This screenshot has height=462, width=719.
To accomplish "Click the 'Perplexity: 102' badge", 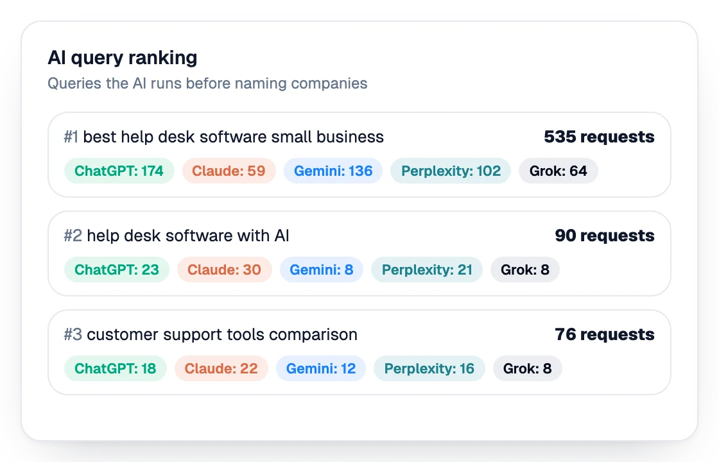I will coord(451,171).
